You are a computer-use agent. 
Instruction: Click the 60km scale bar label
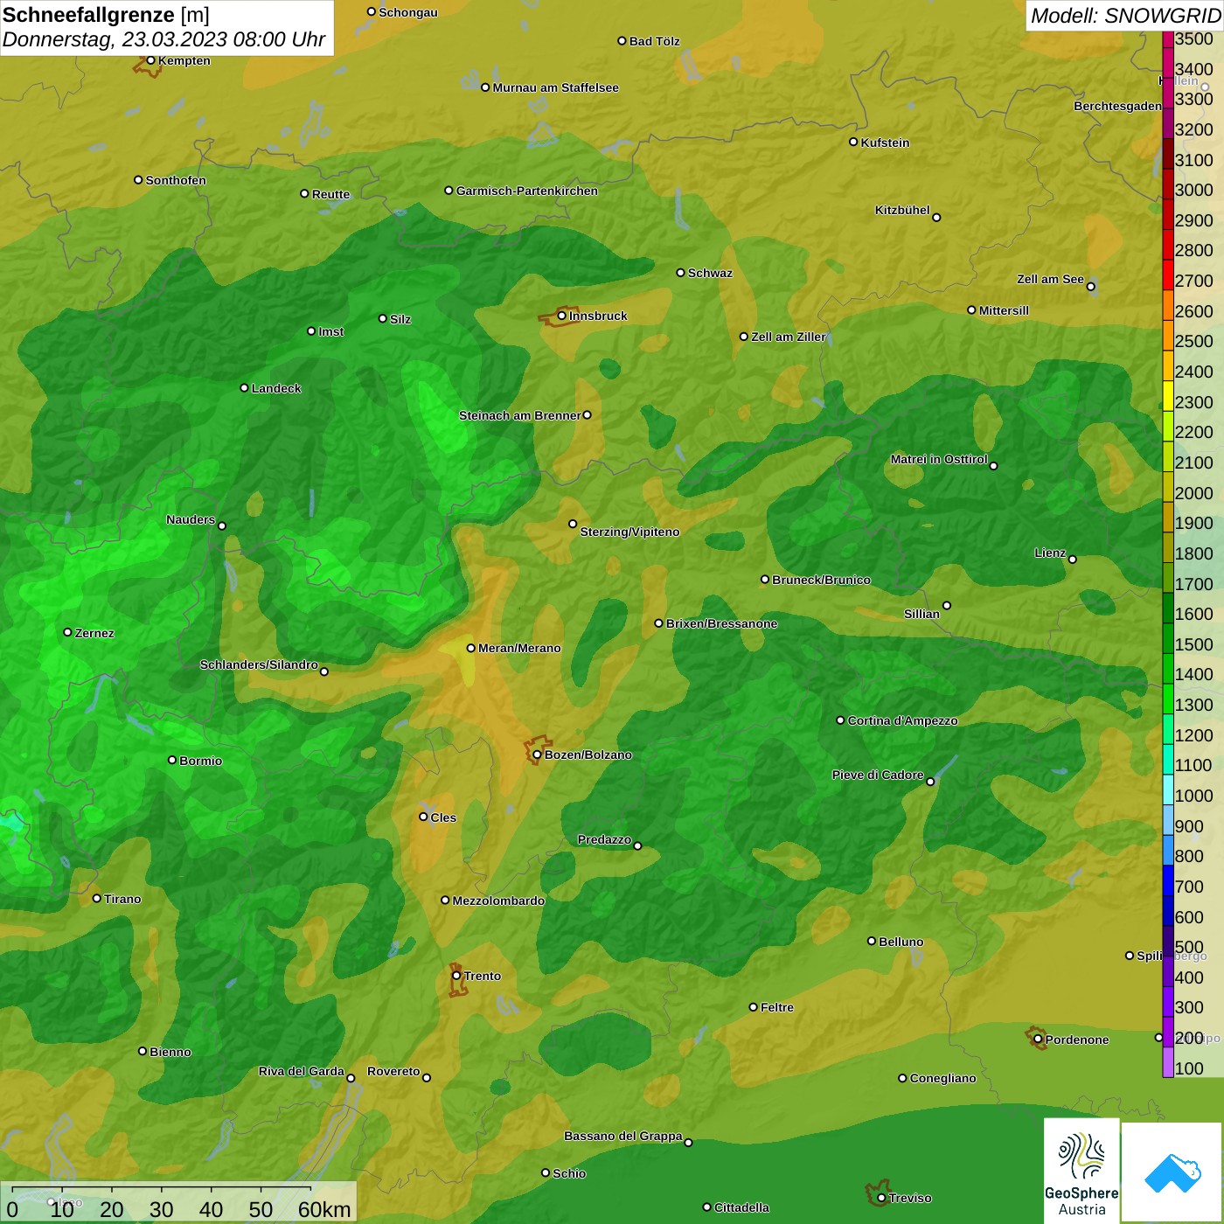[324, 1209]
